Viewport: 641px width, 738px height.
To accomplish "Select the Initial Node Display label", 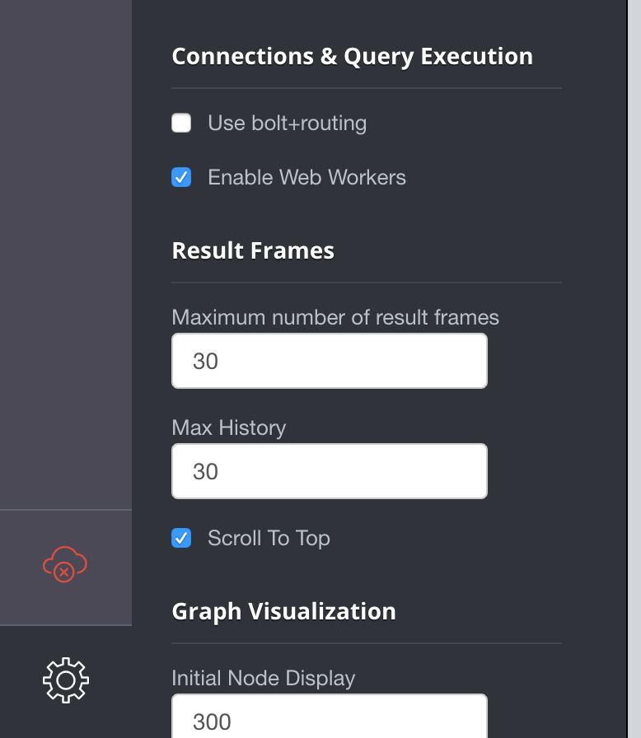I will [263, 679].
